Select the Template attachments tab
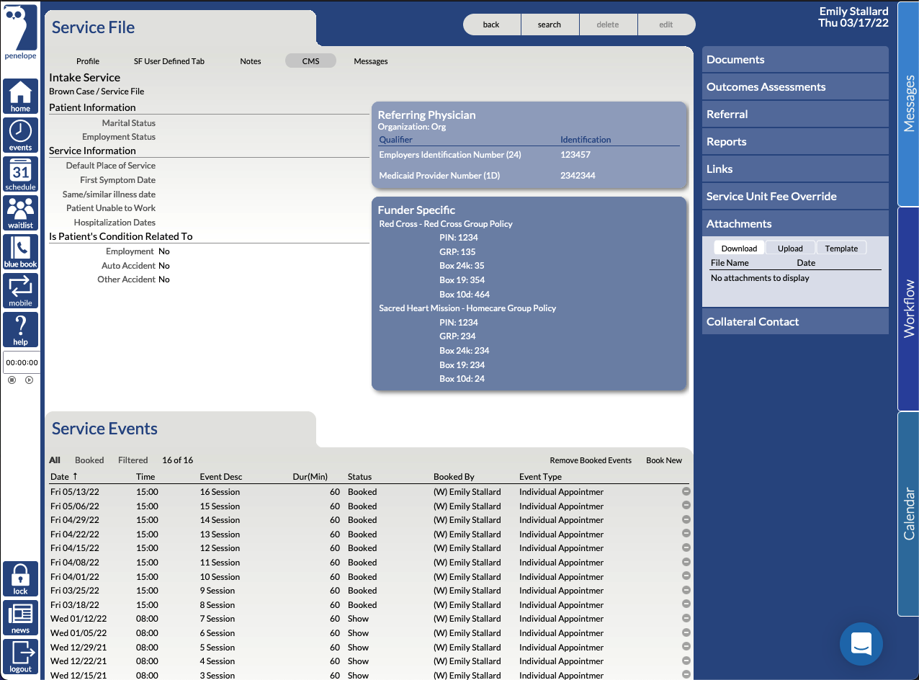 (841, 249)
